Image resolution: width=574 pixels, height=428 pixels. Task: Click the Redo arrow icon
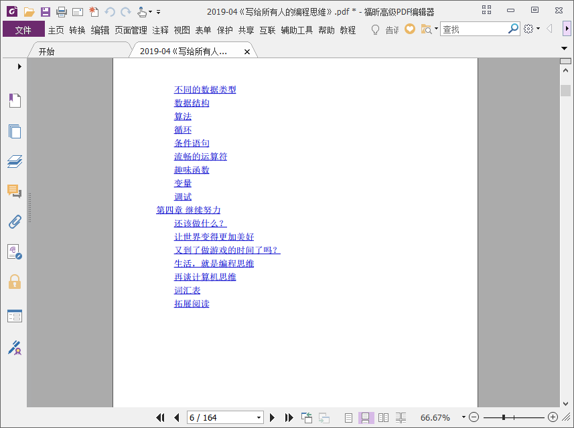(x=126, y=12)
